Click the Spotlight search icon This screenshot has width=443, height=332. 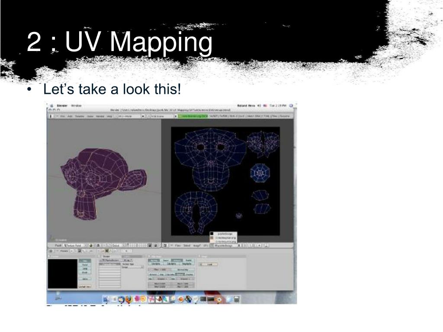[291, 105]
